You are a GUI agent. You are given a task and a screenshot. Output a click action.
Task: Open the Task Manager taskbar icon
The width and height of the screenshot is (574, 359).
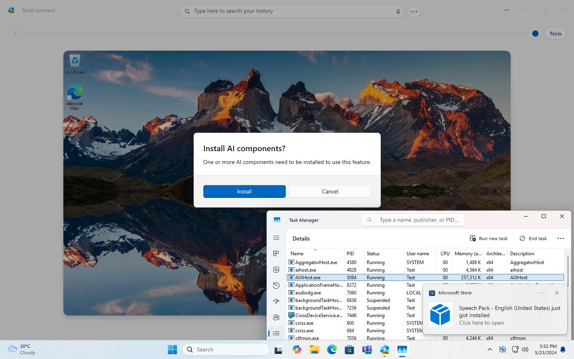tap(402, 350)
